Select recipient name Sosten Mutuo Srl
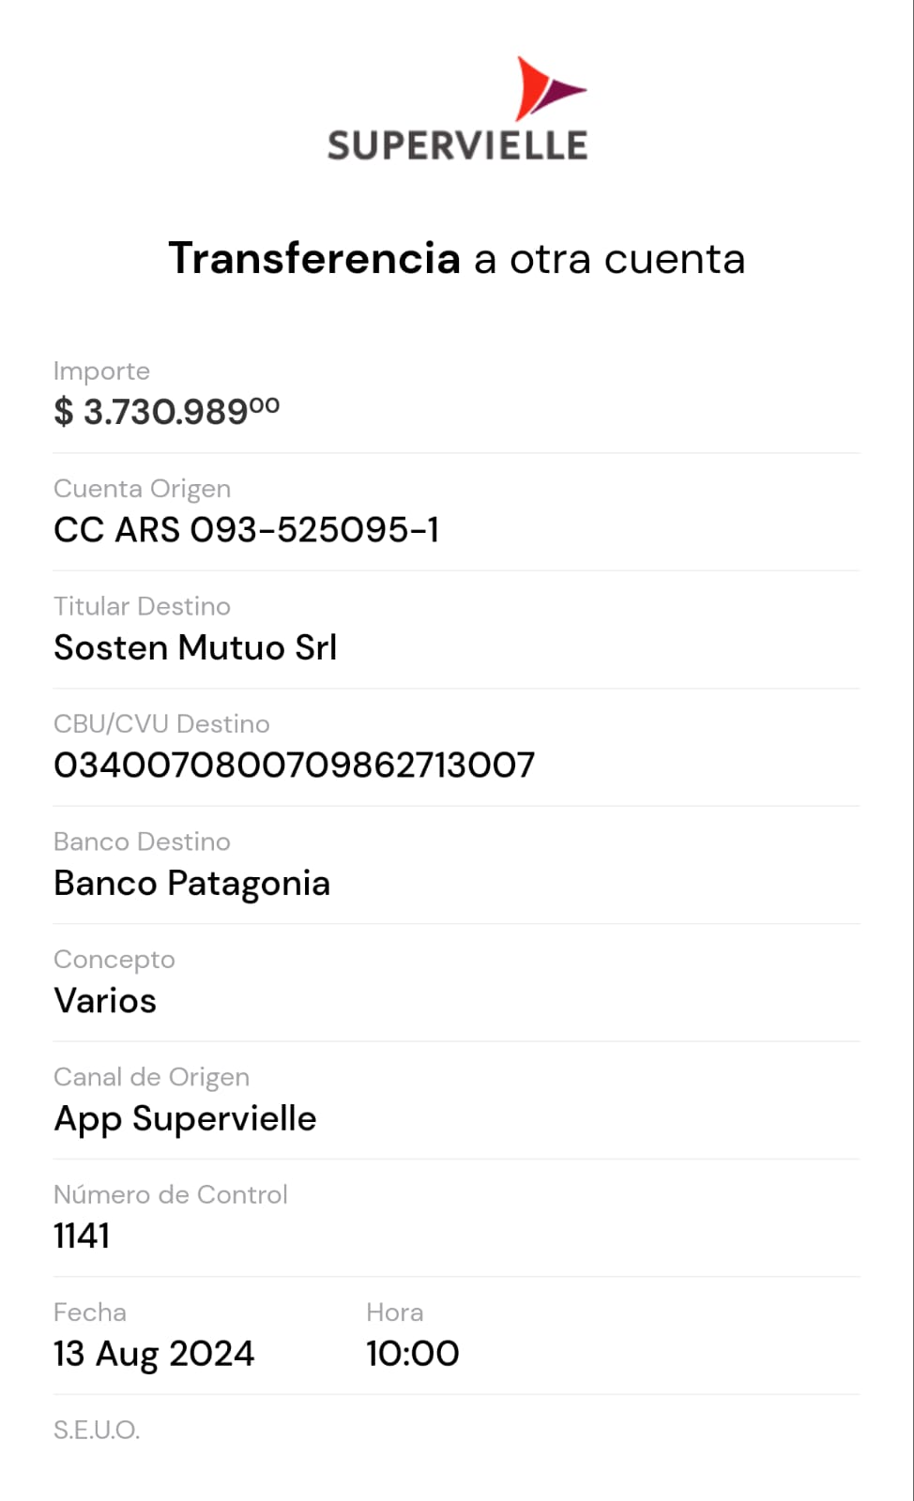914x1501 pixels. point(195,647)
